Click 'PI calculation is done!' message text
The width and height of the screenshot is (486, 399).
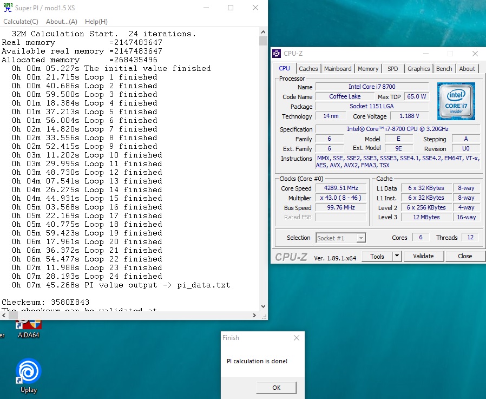pos(257,361)
